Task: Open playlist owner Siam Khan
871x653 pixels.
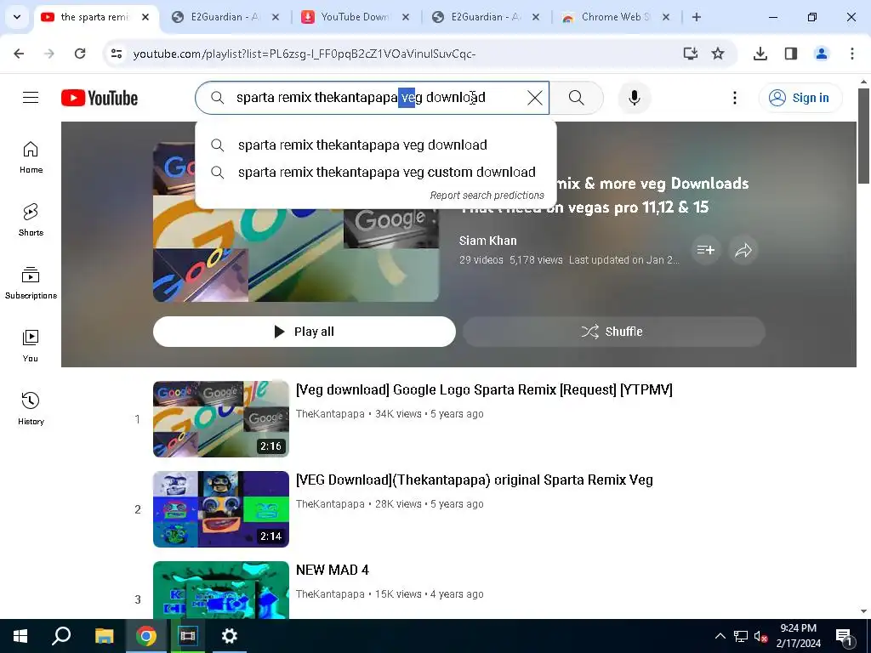Action: click(487, 241)
